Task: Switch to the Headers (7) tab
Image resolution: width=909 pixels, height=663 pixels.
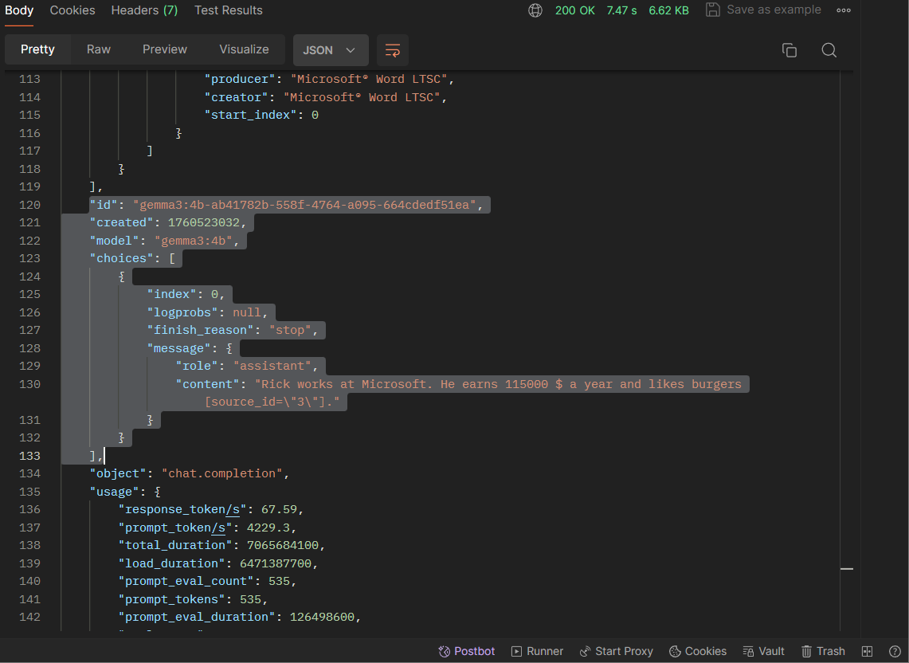Action: tap(144, 10)
